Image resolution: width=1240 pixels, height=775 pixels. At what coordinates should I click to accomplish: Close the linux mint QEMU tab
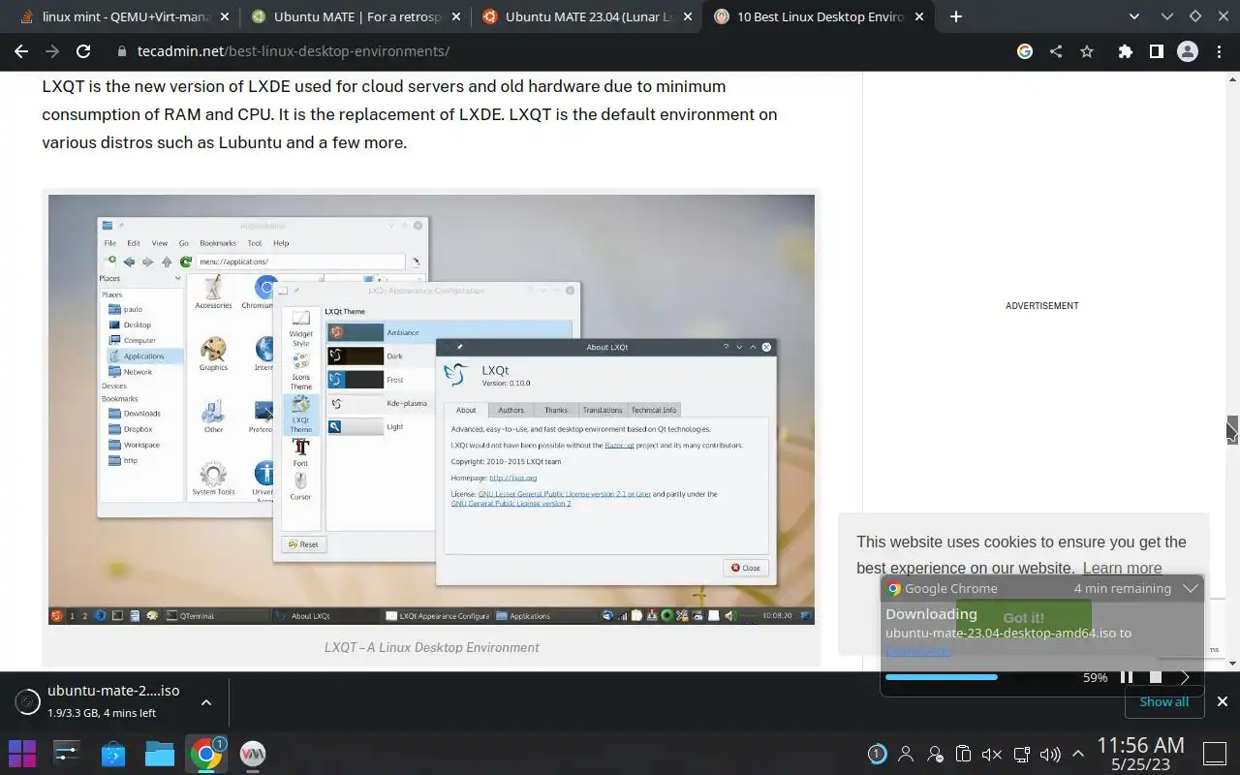pos(224,16)
